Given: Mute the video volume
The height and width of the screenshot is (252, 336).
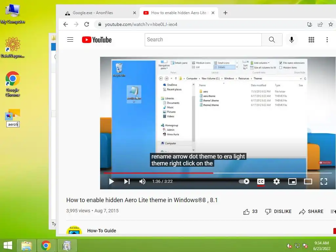Looking at the screenshot, I should pyautogui.click(x=142, y=181).
